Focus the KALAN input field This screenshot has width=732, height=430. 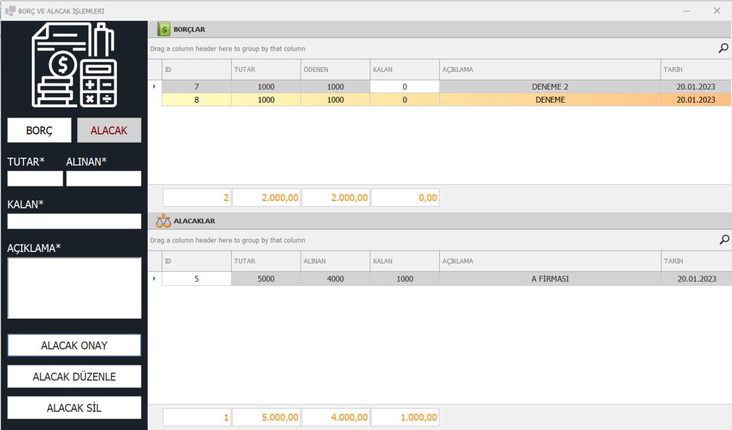point(74,221)
